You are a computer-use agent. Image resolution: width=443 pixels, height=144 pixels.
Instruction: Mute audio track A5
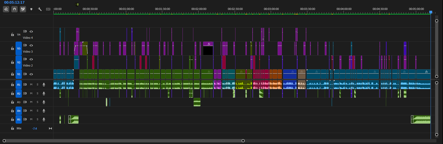tap(31, 119)
